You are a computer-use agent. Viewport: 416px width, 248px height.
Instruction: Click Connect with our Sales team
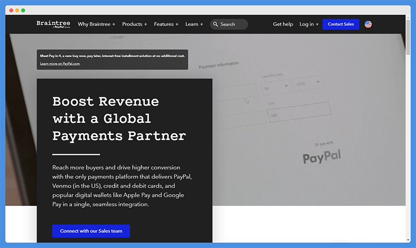[91, 231]
